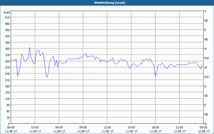Select the E compass label beside 450 gridline
Image resolution: width=214 pixels, height=134 pixels.
tap(205, 30)
